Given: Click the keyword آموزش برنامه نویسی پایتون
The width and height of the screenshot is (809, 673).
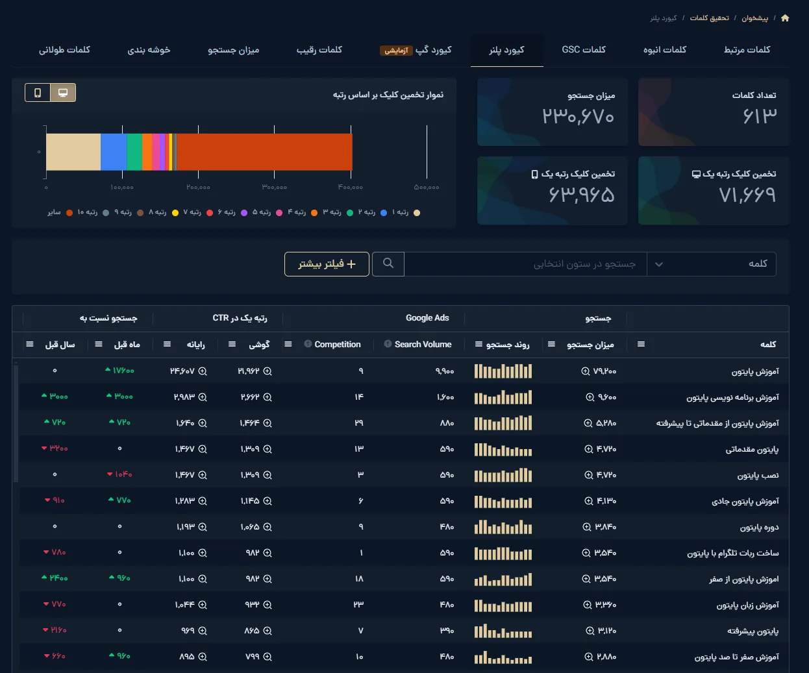Looking at the screenshot, I should (x=732, y=397).
